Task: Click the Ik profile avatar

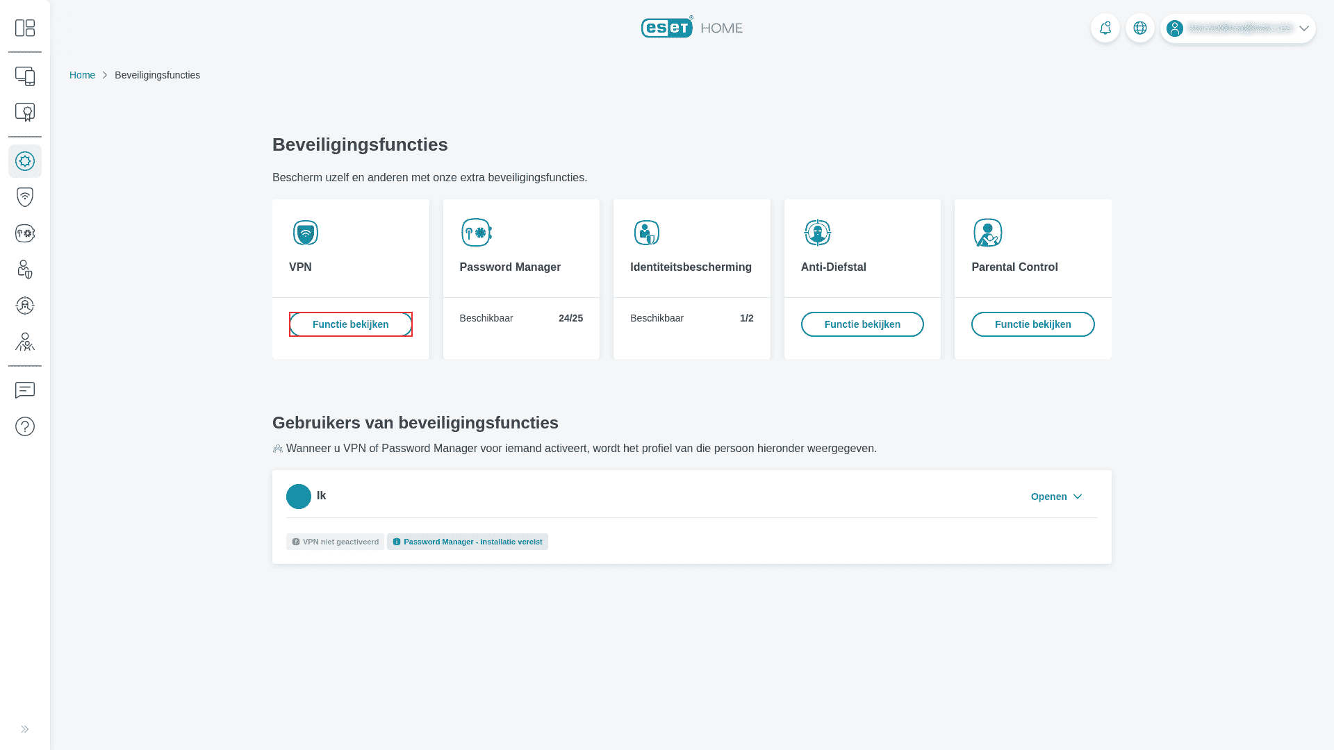Action: click(299, 497)
